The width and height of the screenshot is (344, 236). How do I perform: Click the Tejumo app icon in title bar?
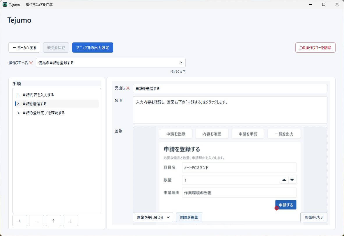coord(5,4)
